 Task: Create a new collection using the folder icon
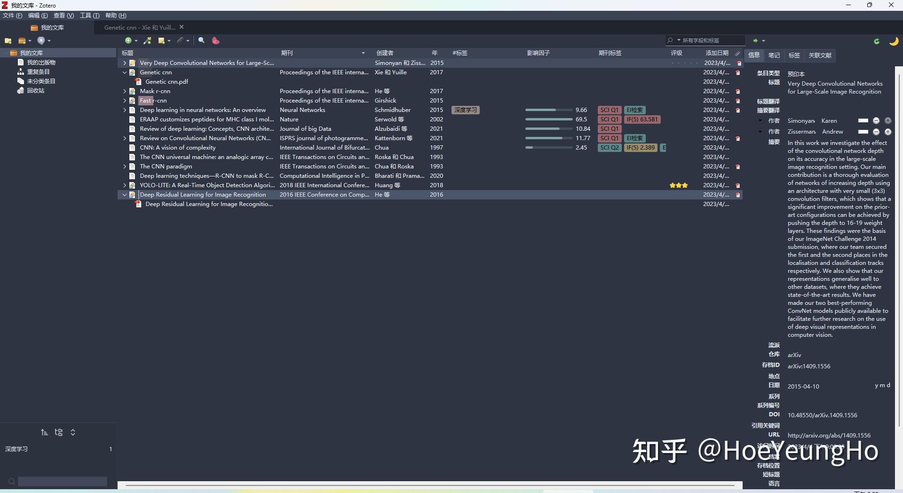pyautogui.click(x=8, y=41)
